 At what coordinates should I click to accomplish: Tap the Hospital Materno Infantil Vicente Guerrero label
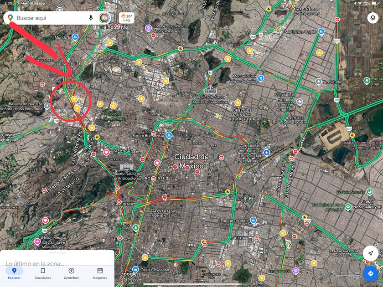361,145
